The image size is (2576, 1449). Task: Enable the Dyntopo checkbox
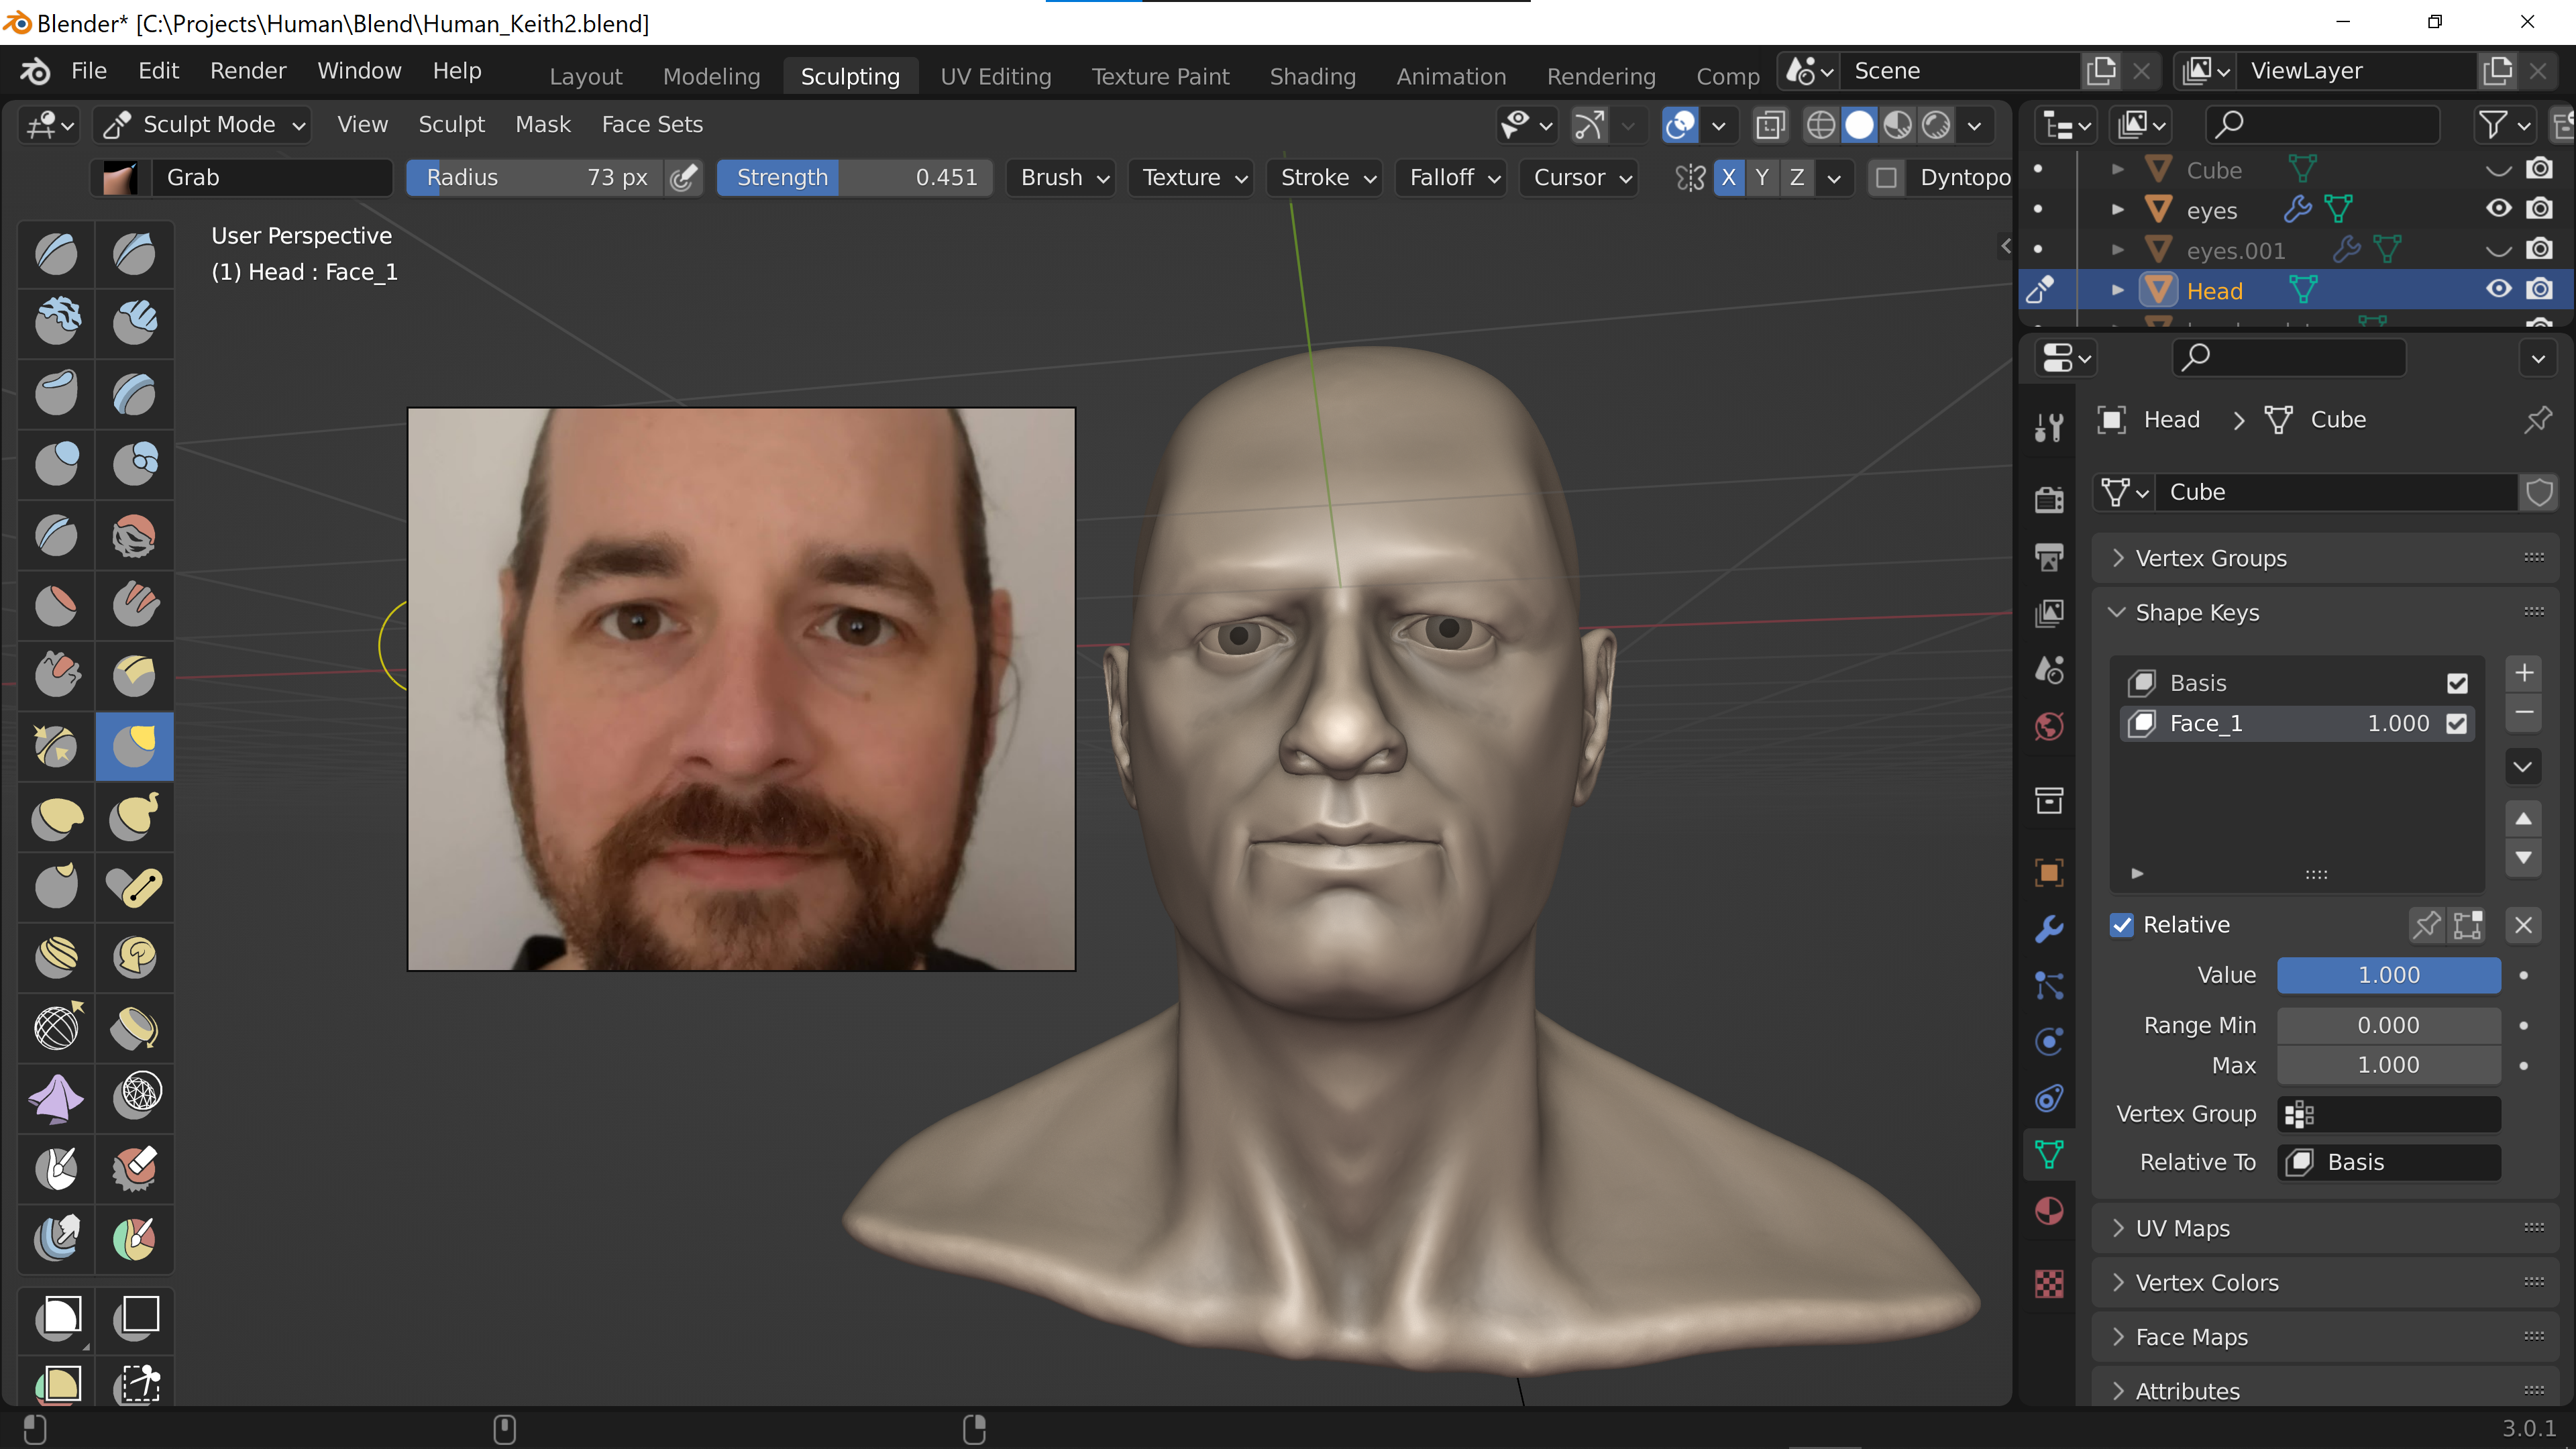click(x=1886, y=178)
